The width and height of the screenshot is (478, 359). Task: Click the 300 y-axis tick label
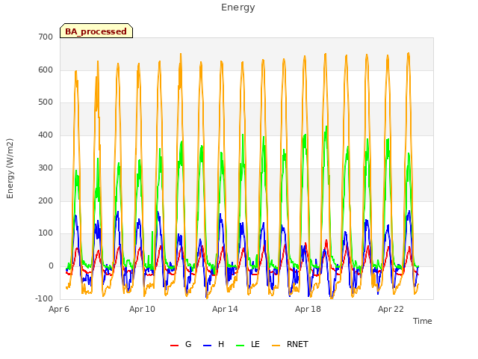(46, 168)
